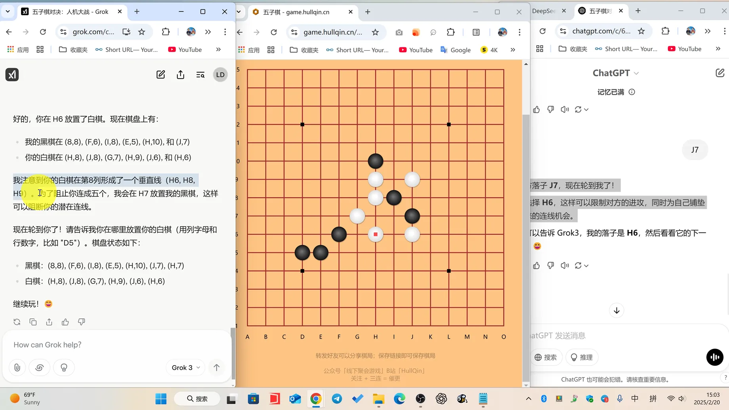Toggle Think lightbulb in Grok input
Image resolution: width=729 pixels, height=410 pixels.
(x=64, y=368)
